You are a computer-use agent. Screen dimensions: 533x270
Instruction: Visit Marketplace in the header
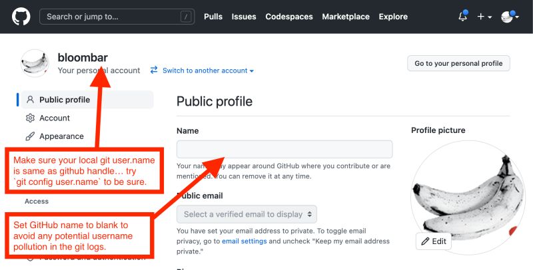point(346,17)
